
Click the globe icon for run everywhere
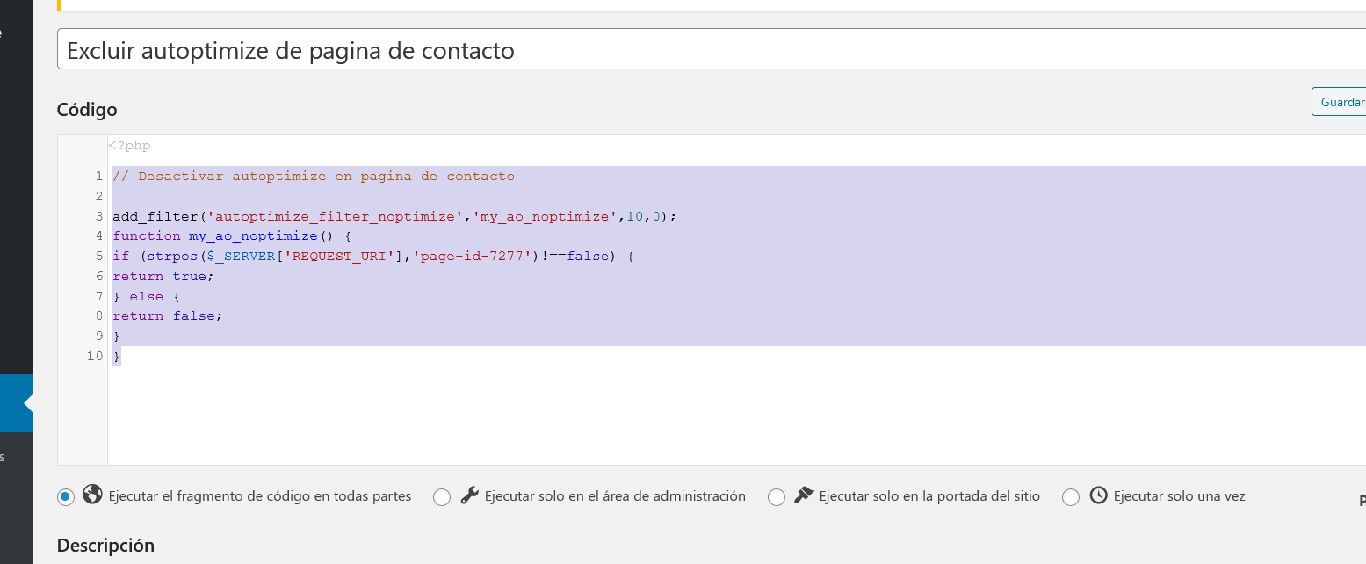point(92,495)
